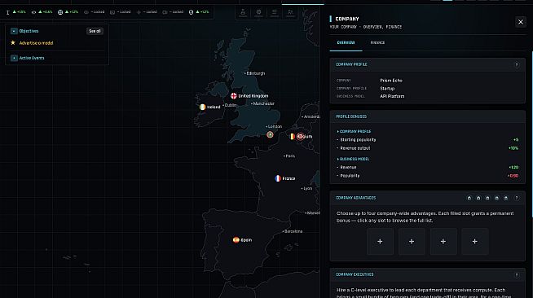Select the Overview tab
Viewport: 533px width, 298px height.
346,43
